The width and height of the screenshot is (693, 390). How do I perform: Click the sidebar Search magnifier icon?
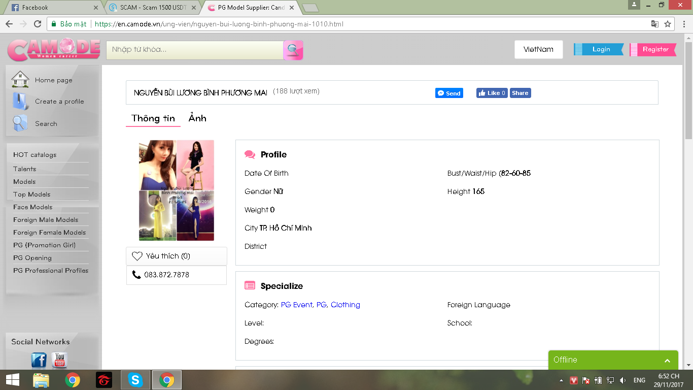tap(20, 123)
